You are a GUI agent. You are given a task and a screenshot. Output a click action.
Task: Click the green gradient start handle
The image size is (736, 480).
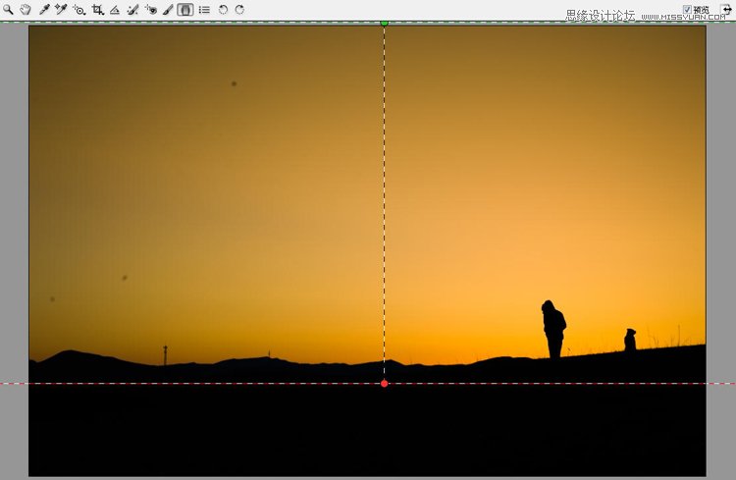[x=384, y=23]
